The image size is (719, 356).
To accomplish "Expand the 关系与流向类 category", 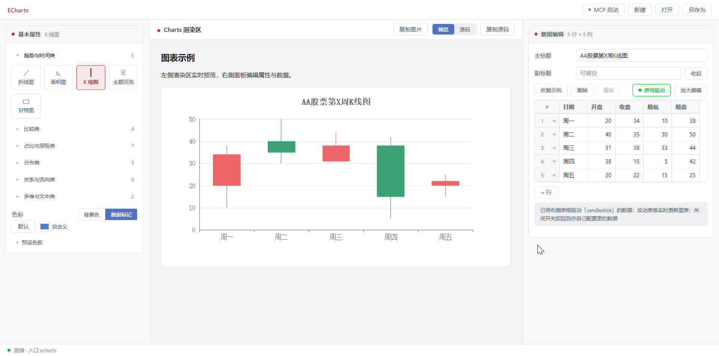I will 75,179.
